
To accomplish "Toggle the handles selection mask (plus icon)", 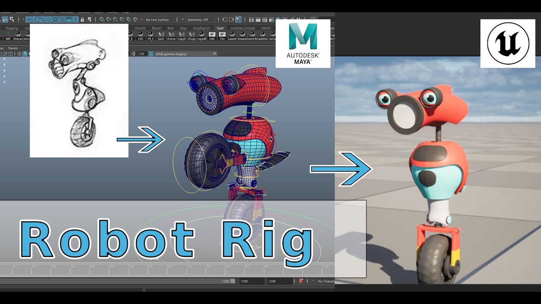I will 29,19.
